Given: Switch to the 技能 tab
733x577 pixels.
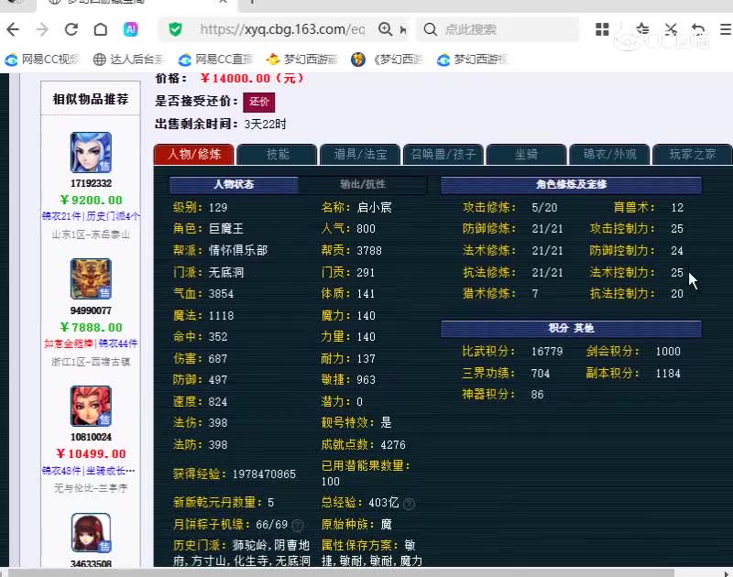Looking at the screenshot, I should [x=278, y=154].
